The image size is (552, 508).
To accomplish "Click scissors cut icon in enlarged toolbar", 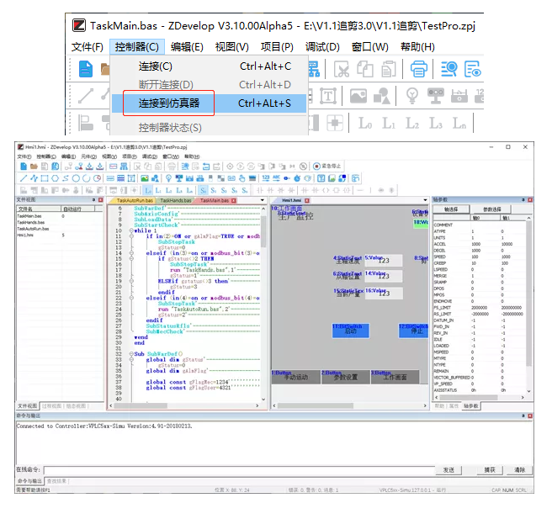I will (x=341, y=69).
